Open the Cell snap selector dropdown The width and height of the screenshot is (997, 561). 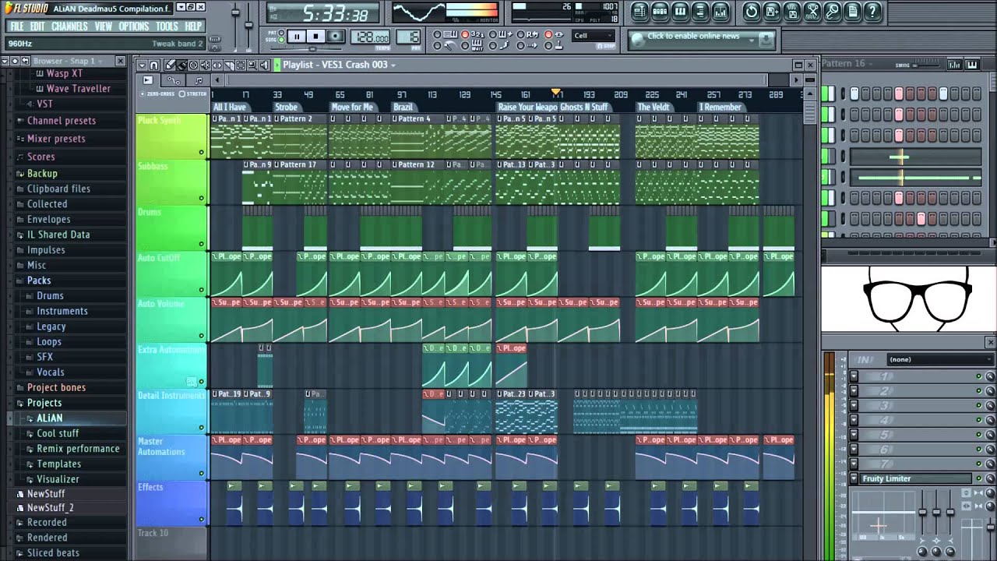593,36
